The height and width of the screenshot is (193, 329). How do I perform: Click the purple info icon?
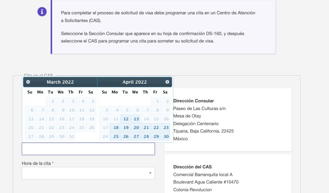coord(42,12)
